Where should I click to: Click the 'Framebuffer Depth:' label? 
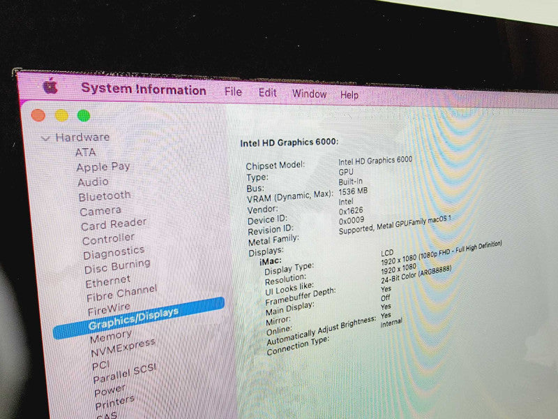301,297
